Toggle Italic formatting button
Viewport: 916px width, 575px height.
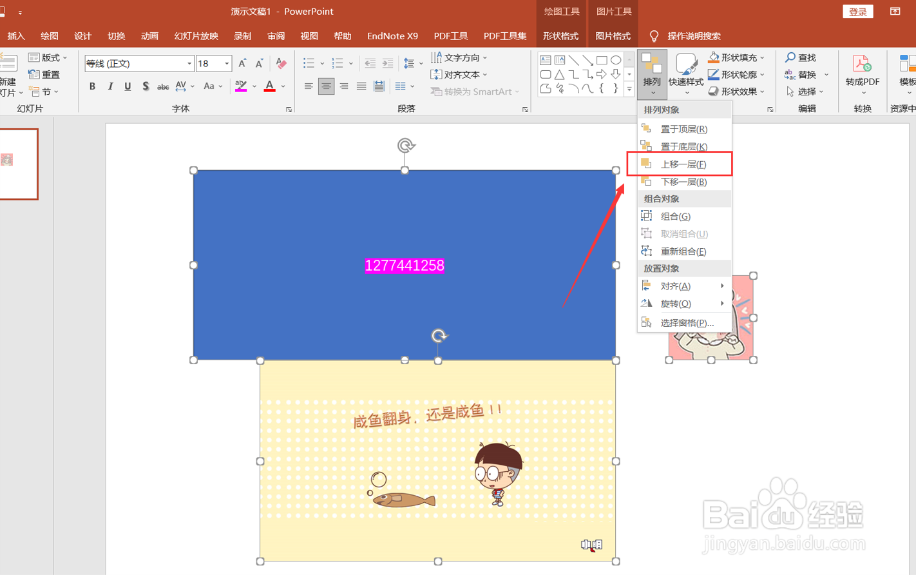click(x=110, y=86)
